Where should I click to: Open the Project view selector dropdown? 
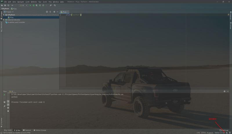point(9,12)
